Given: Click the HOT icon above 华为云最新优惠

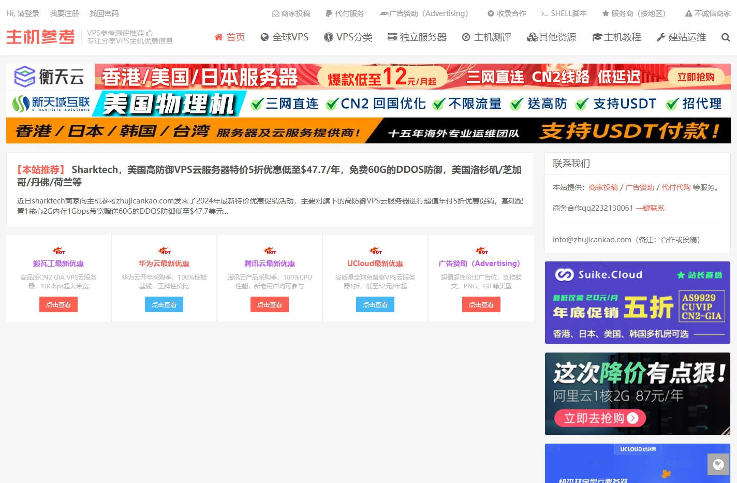Looking at the screenshot, I should click(x=165, y=251).
